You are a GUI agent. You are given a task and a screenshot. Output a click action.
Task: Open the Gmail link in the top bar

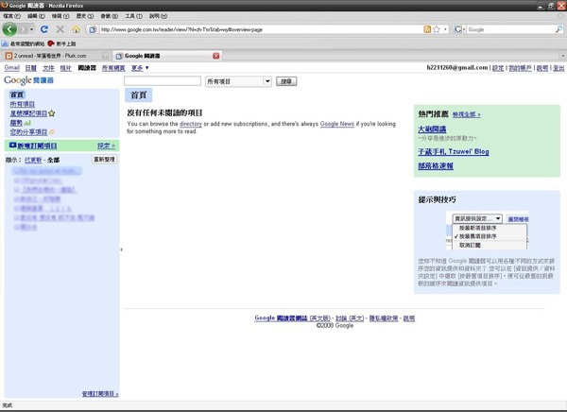pos(12,68)
